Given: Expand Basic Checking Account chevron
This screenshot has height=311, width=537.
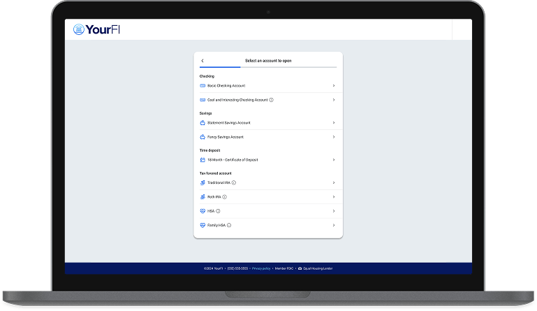Looking at the screenshot, I should 334,85.
